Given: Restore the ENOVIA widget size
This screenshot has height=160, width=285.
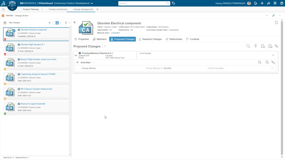Looking at the screenshot, I should [x=273, y=15].
